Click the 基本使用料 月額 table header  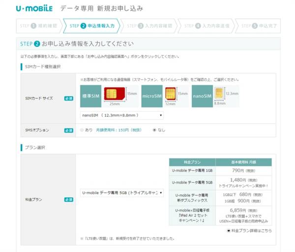click(x=244, y=162)
